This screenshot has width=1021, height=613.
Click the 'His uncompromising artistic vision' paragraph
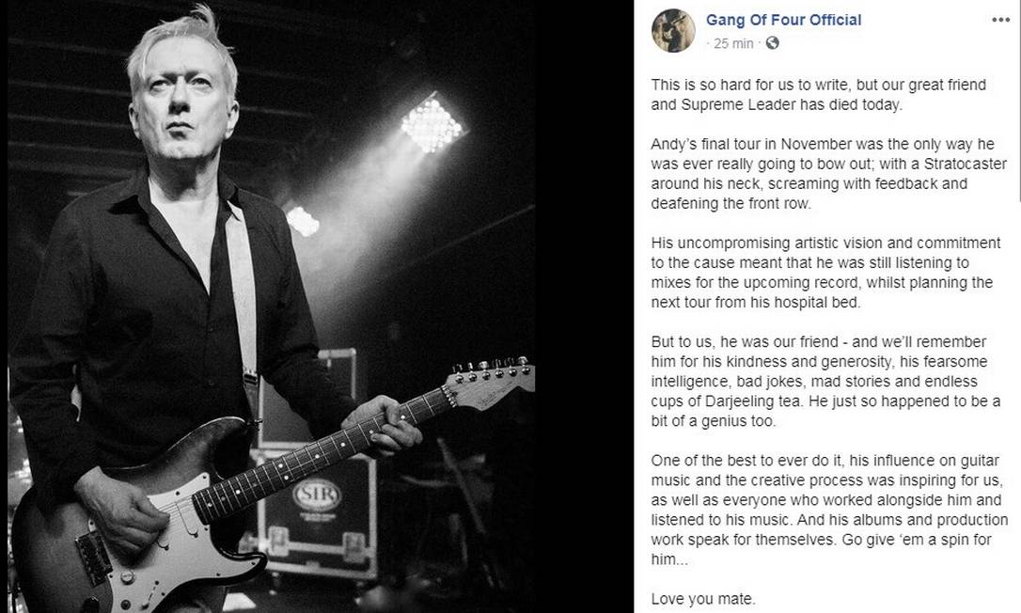coord(825,273)
